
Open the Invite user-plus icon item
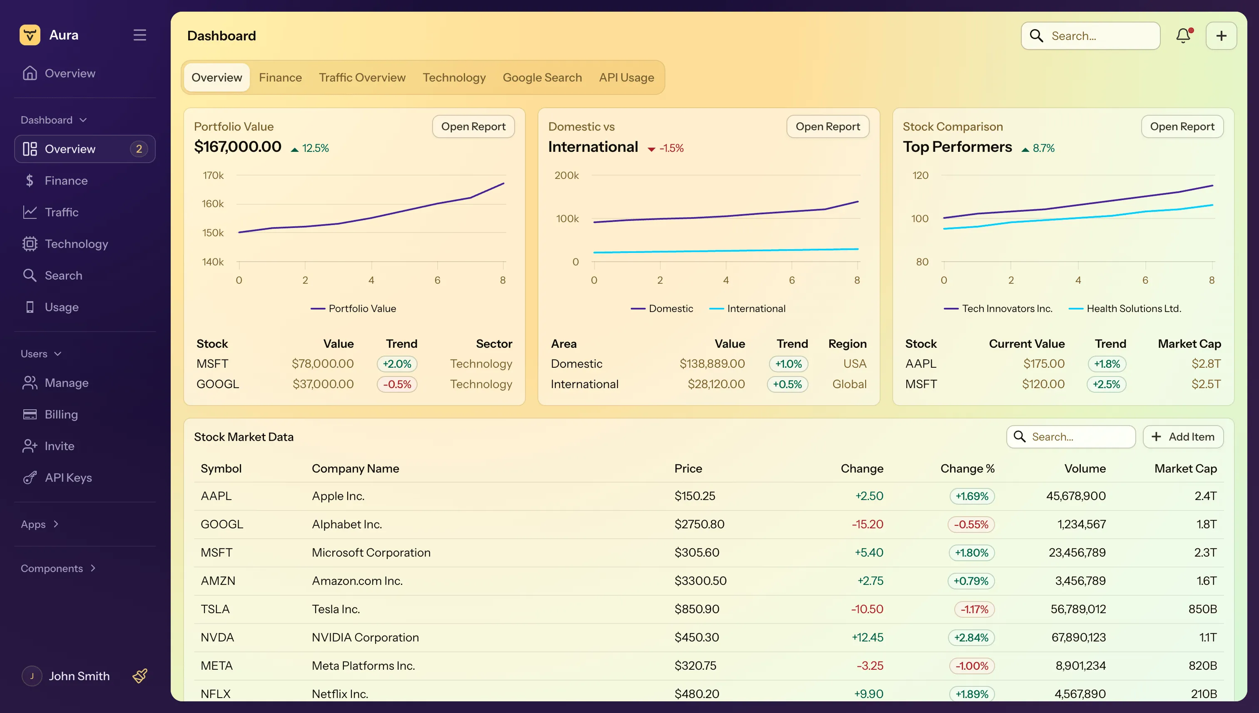click(x=30, y=446)
